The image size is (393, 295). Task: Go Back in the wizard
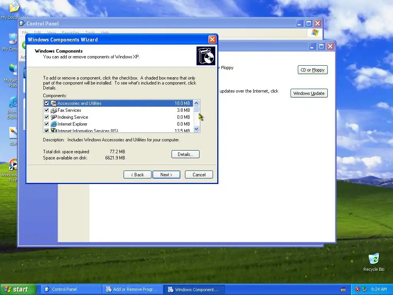[137, 175]
